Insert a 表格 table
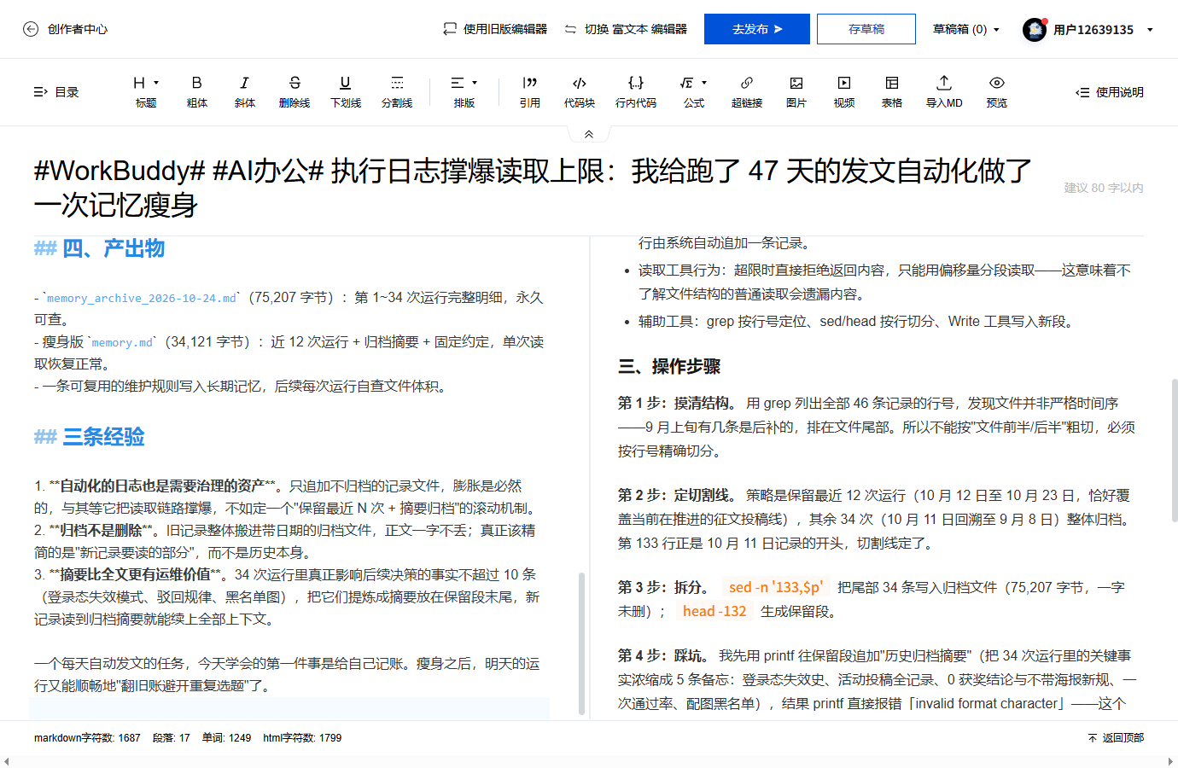The image size is (1178, 768). pos(892,91)
